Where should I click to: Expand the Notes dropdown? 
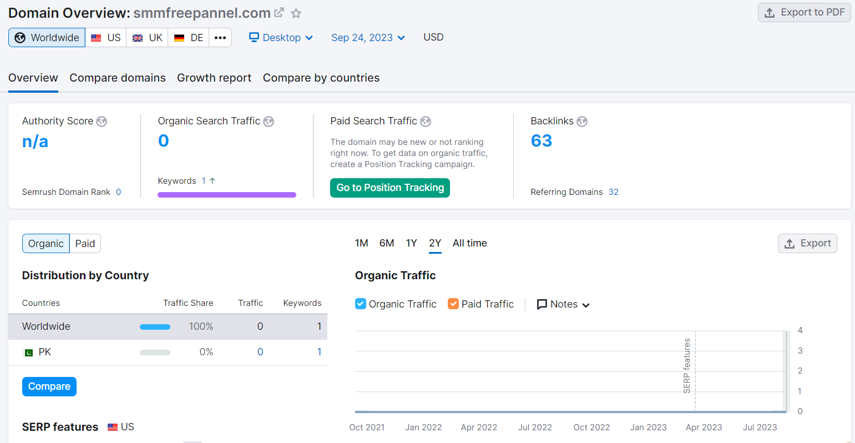[x=563, y=304]
